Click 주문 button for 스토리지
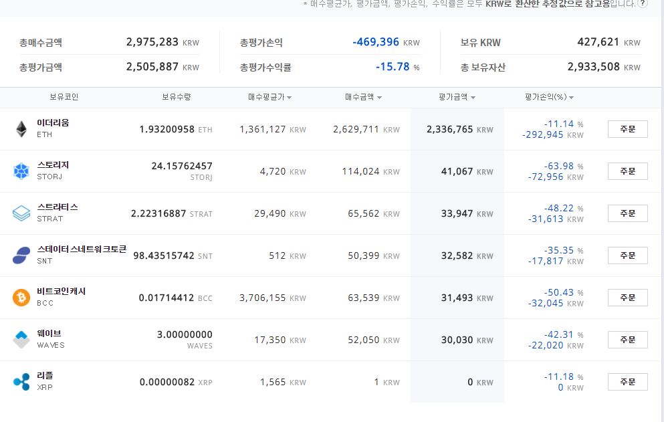664x422 pixels. pos(628,171)
